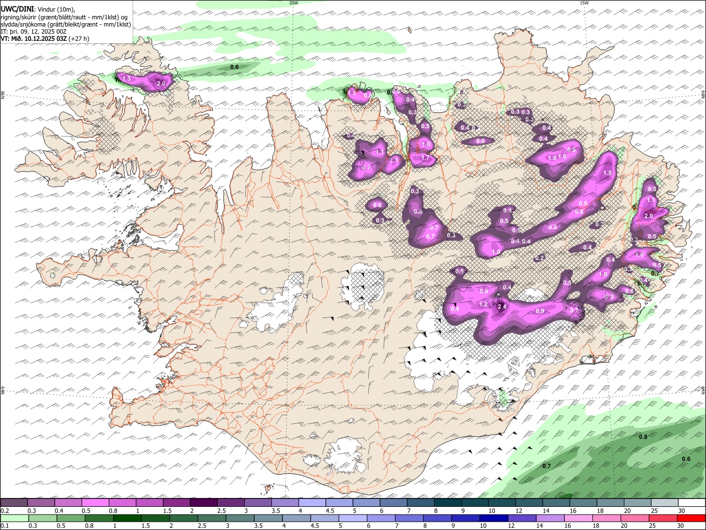Pick the mauve 0.3 snow legend swatch

coord(41,503)
